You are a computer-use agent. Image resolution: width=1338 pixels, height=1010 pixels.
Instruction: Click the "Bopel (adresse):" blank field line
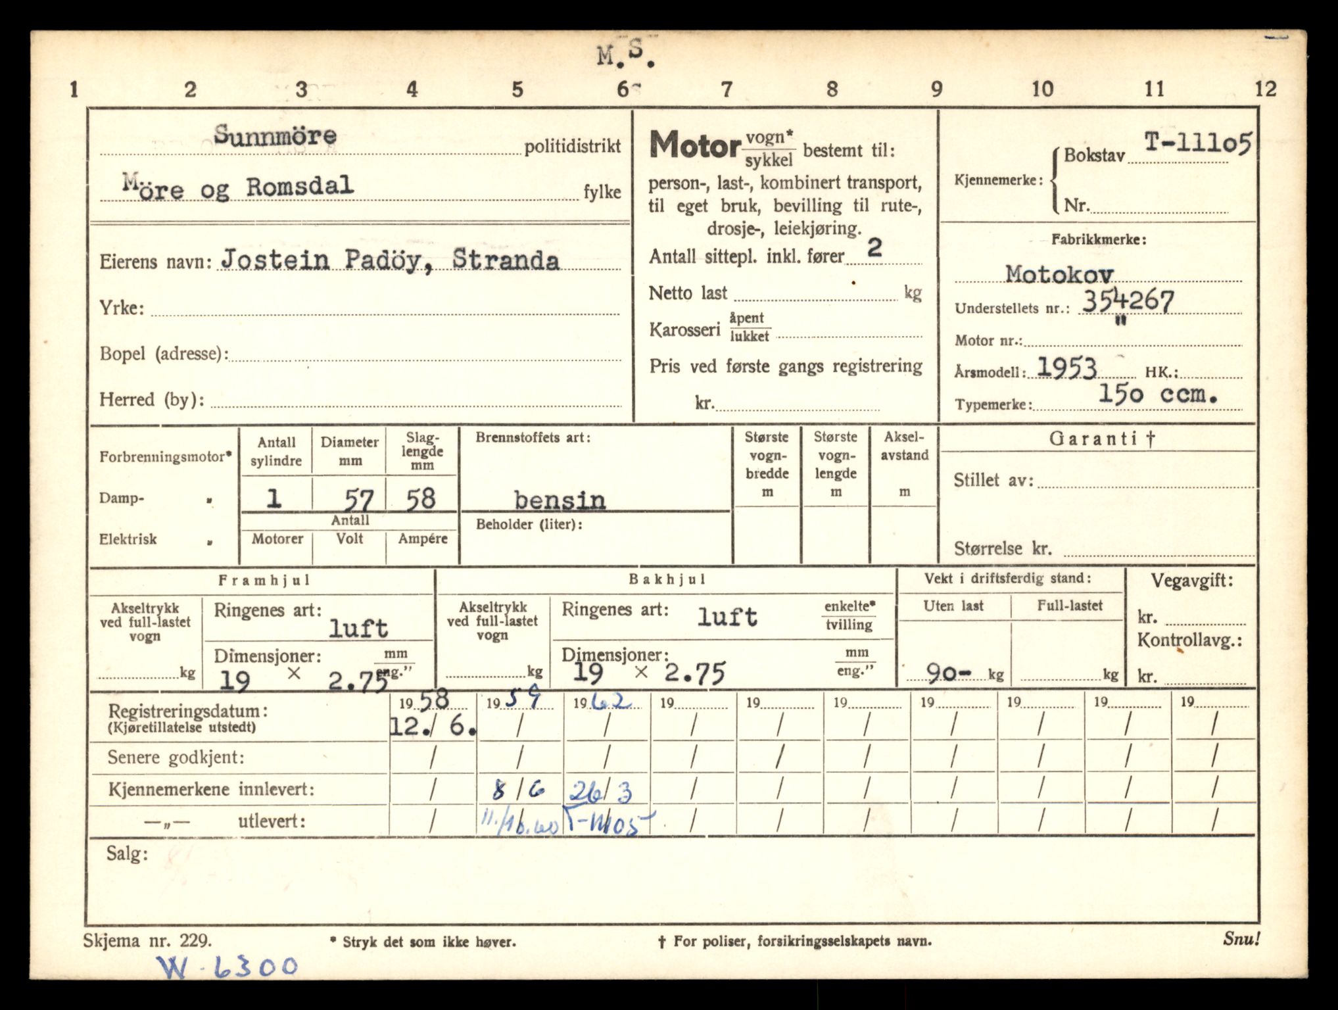click(425, 354)
